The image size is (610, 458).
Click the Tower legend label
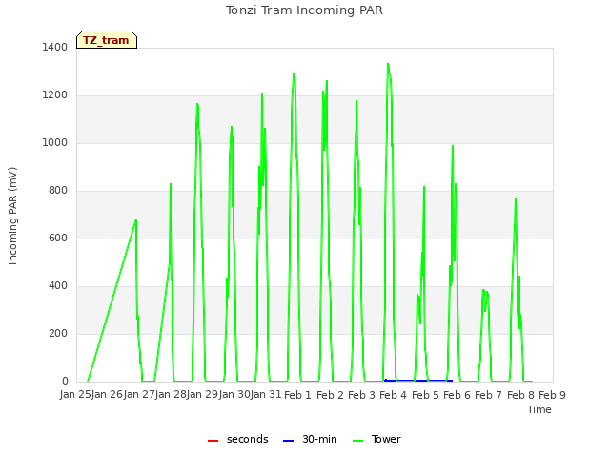pyautogui.click(x=386, y=439)
